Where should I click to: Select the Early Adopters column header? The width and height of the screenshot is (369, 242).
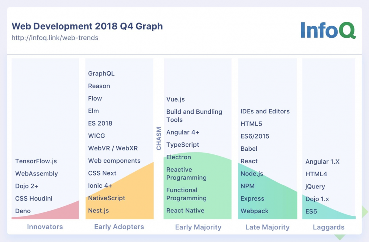coord(120,227)
